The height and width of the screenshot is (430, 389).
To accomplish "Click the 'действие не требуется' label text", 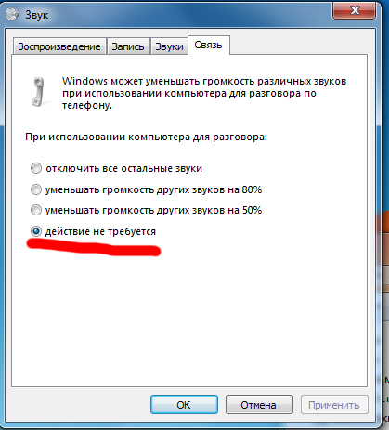I will pos(100,231).
